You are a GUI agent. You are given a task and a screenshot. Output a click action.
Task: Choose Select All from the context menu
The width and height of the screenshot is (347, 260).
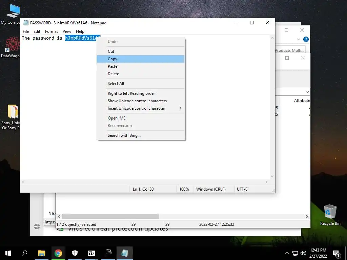[x=141, y=84]
